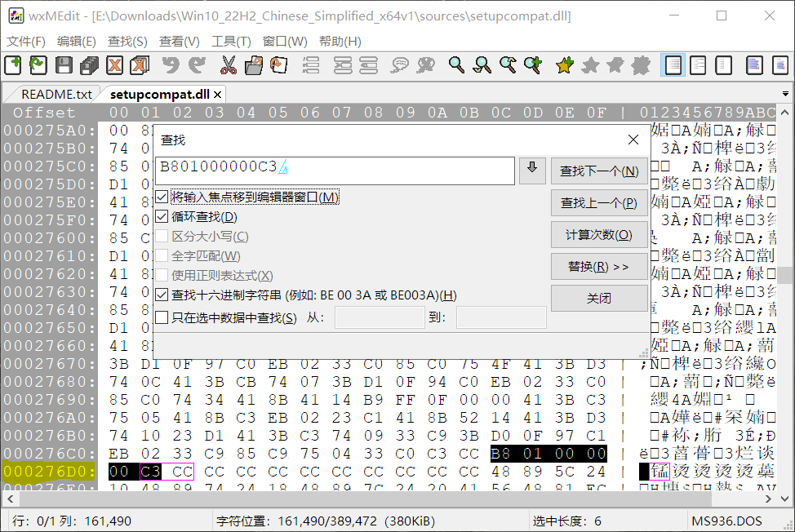Click the Undo arrow icon in toolbar
The height and width of the screenshot is (532, 795).
[170, 65]
